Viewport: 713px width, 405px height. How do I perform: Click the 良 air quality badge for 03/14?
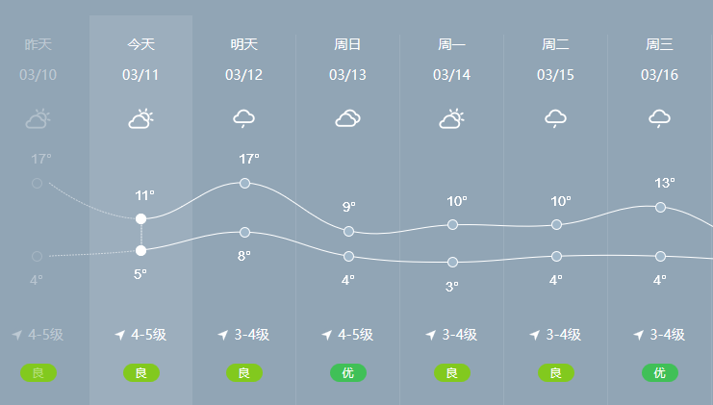(x=452, y=372)
